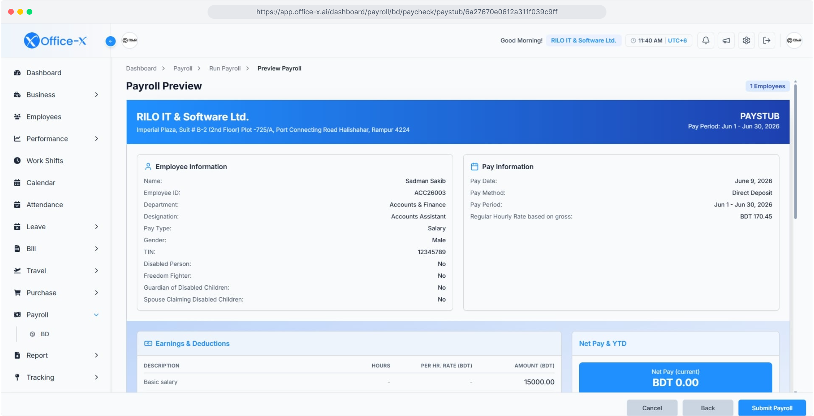Open announcements megaphone icon
This screenshot has height=416, width=814.
coord(726,40)
